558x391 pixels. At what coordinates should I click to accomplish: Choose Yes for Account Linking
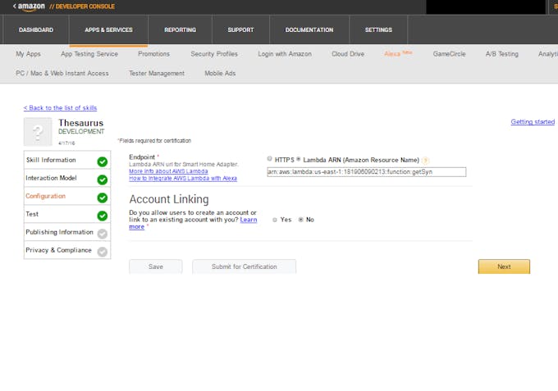coord(275,220)
